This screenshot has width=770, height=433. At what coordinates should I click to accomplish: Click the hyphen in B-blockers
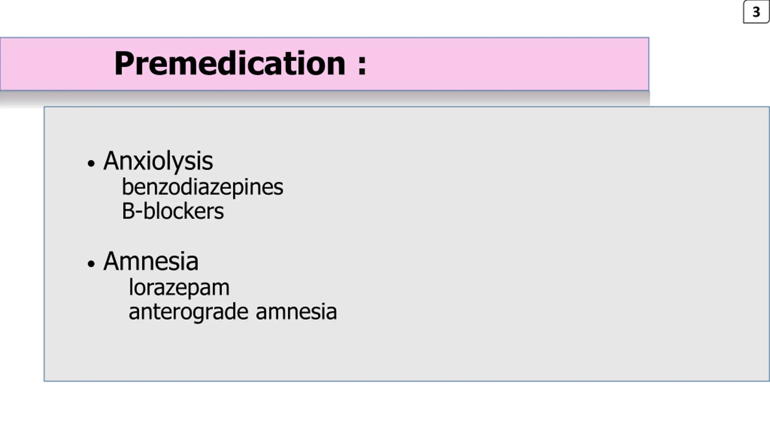coord(138,213)
